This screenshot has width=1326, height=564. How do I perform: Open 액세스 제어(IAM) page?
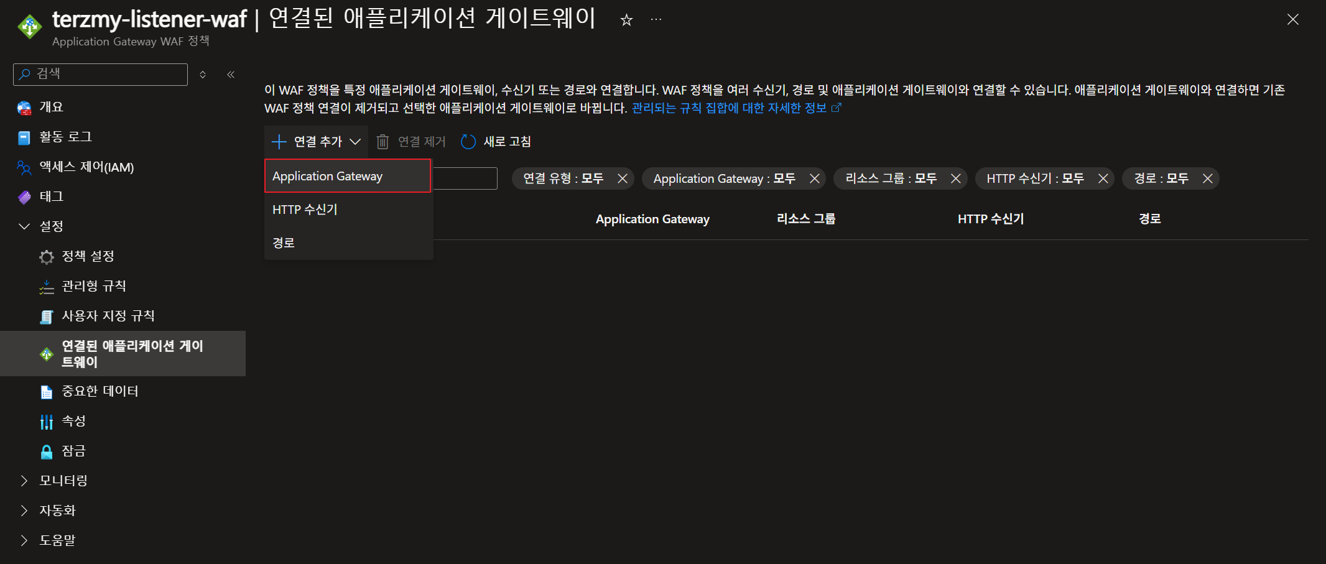(x=86, y=167)
